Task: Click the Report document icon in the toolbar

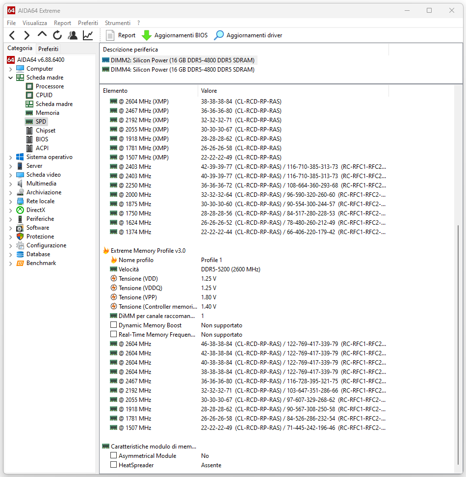Action: [x=110, y=35]
